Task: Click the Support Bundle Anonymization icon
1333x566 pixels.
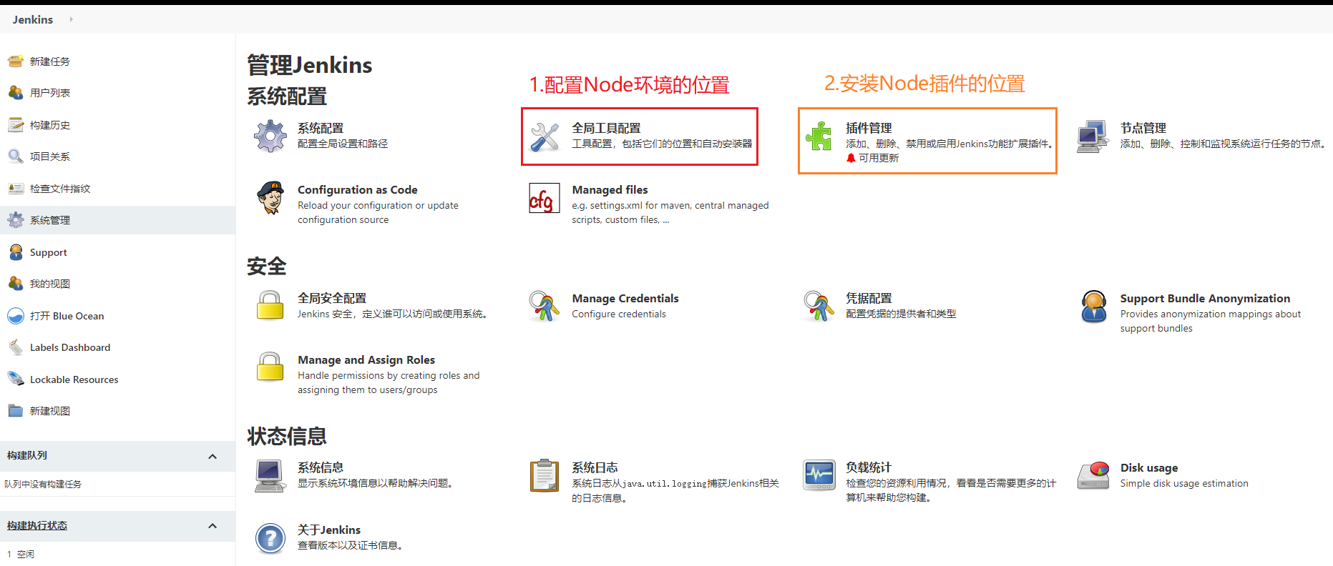Action: pyautogui.click(x=1093, y=306)
